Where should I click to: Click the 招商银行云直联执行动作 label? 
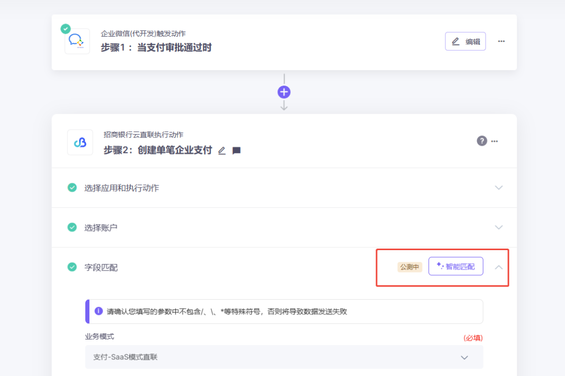pos(143,135)
